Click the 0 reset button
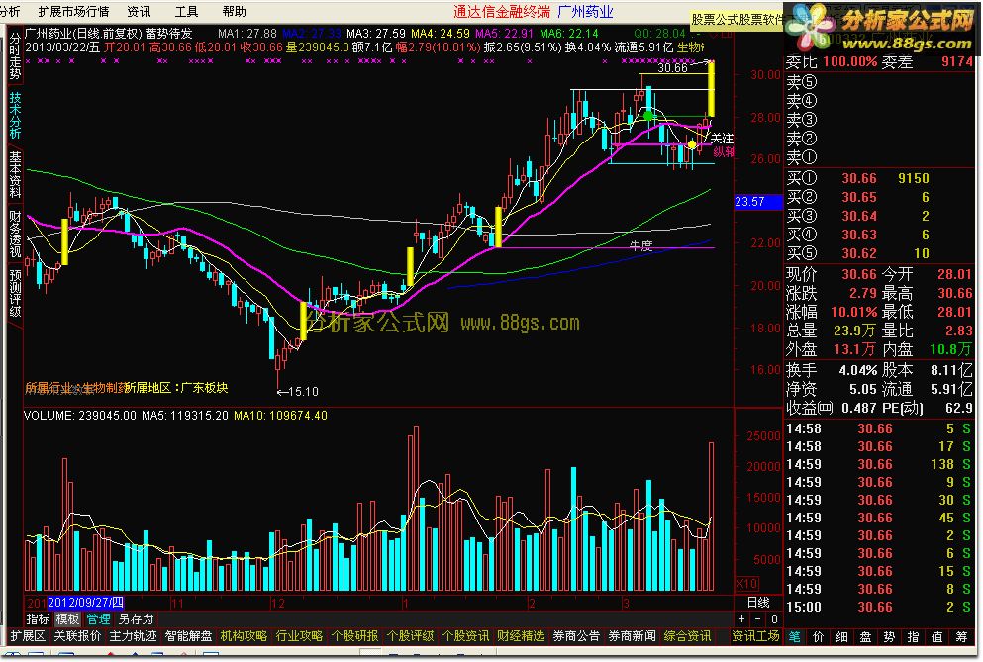 tap(774, 618)
